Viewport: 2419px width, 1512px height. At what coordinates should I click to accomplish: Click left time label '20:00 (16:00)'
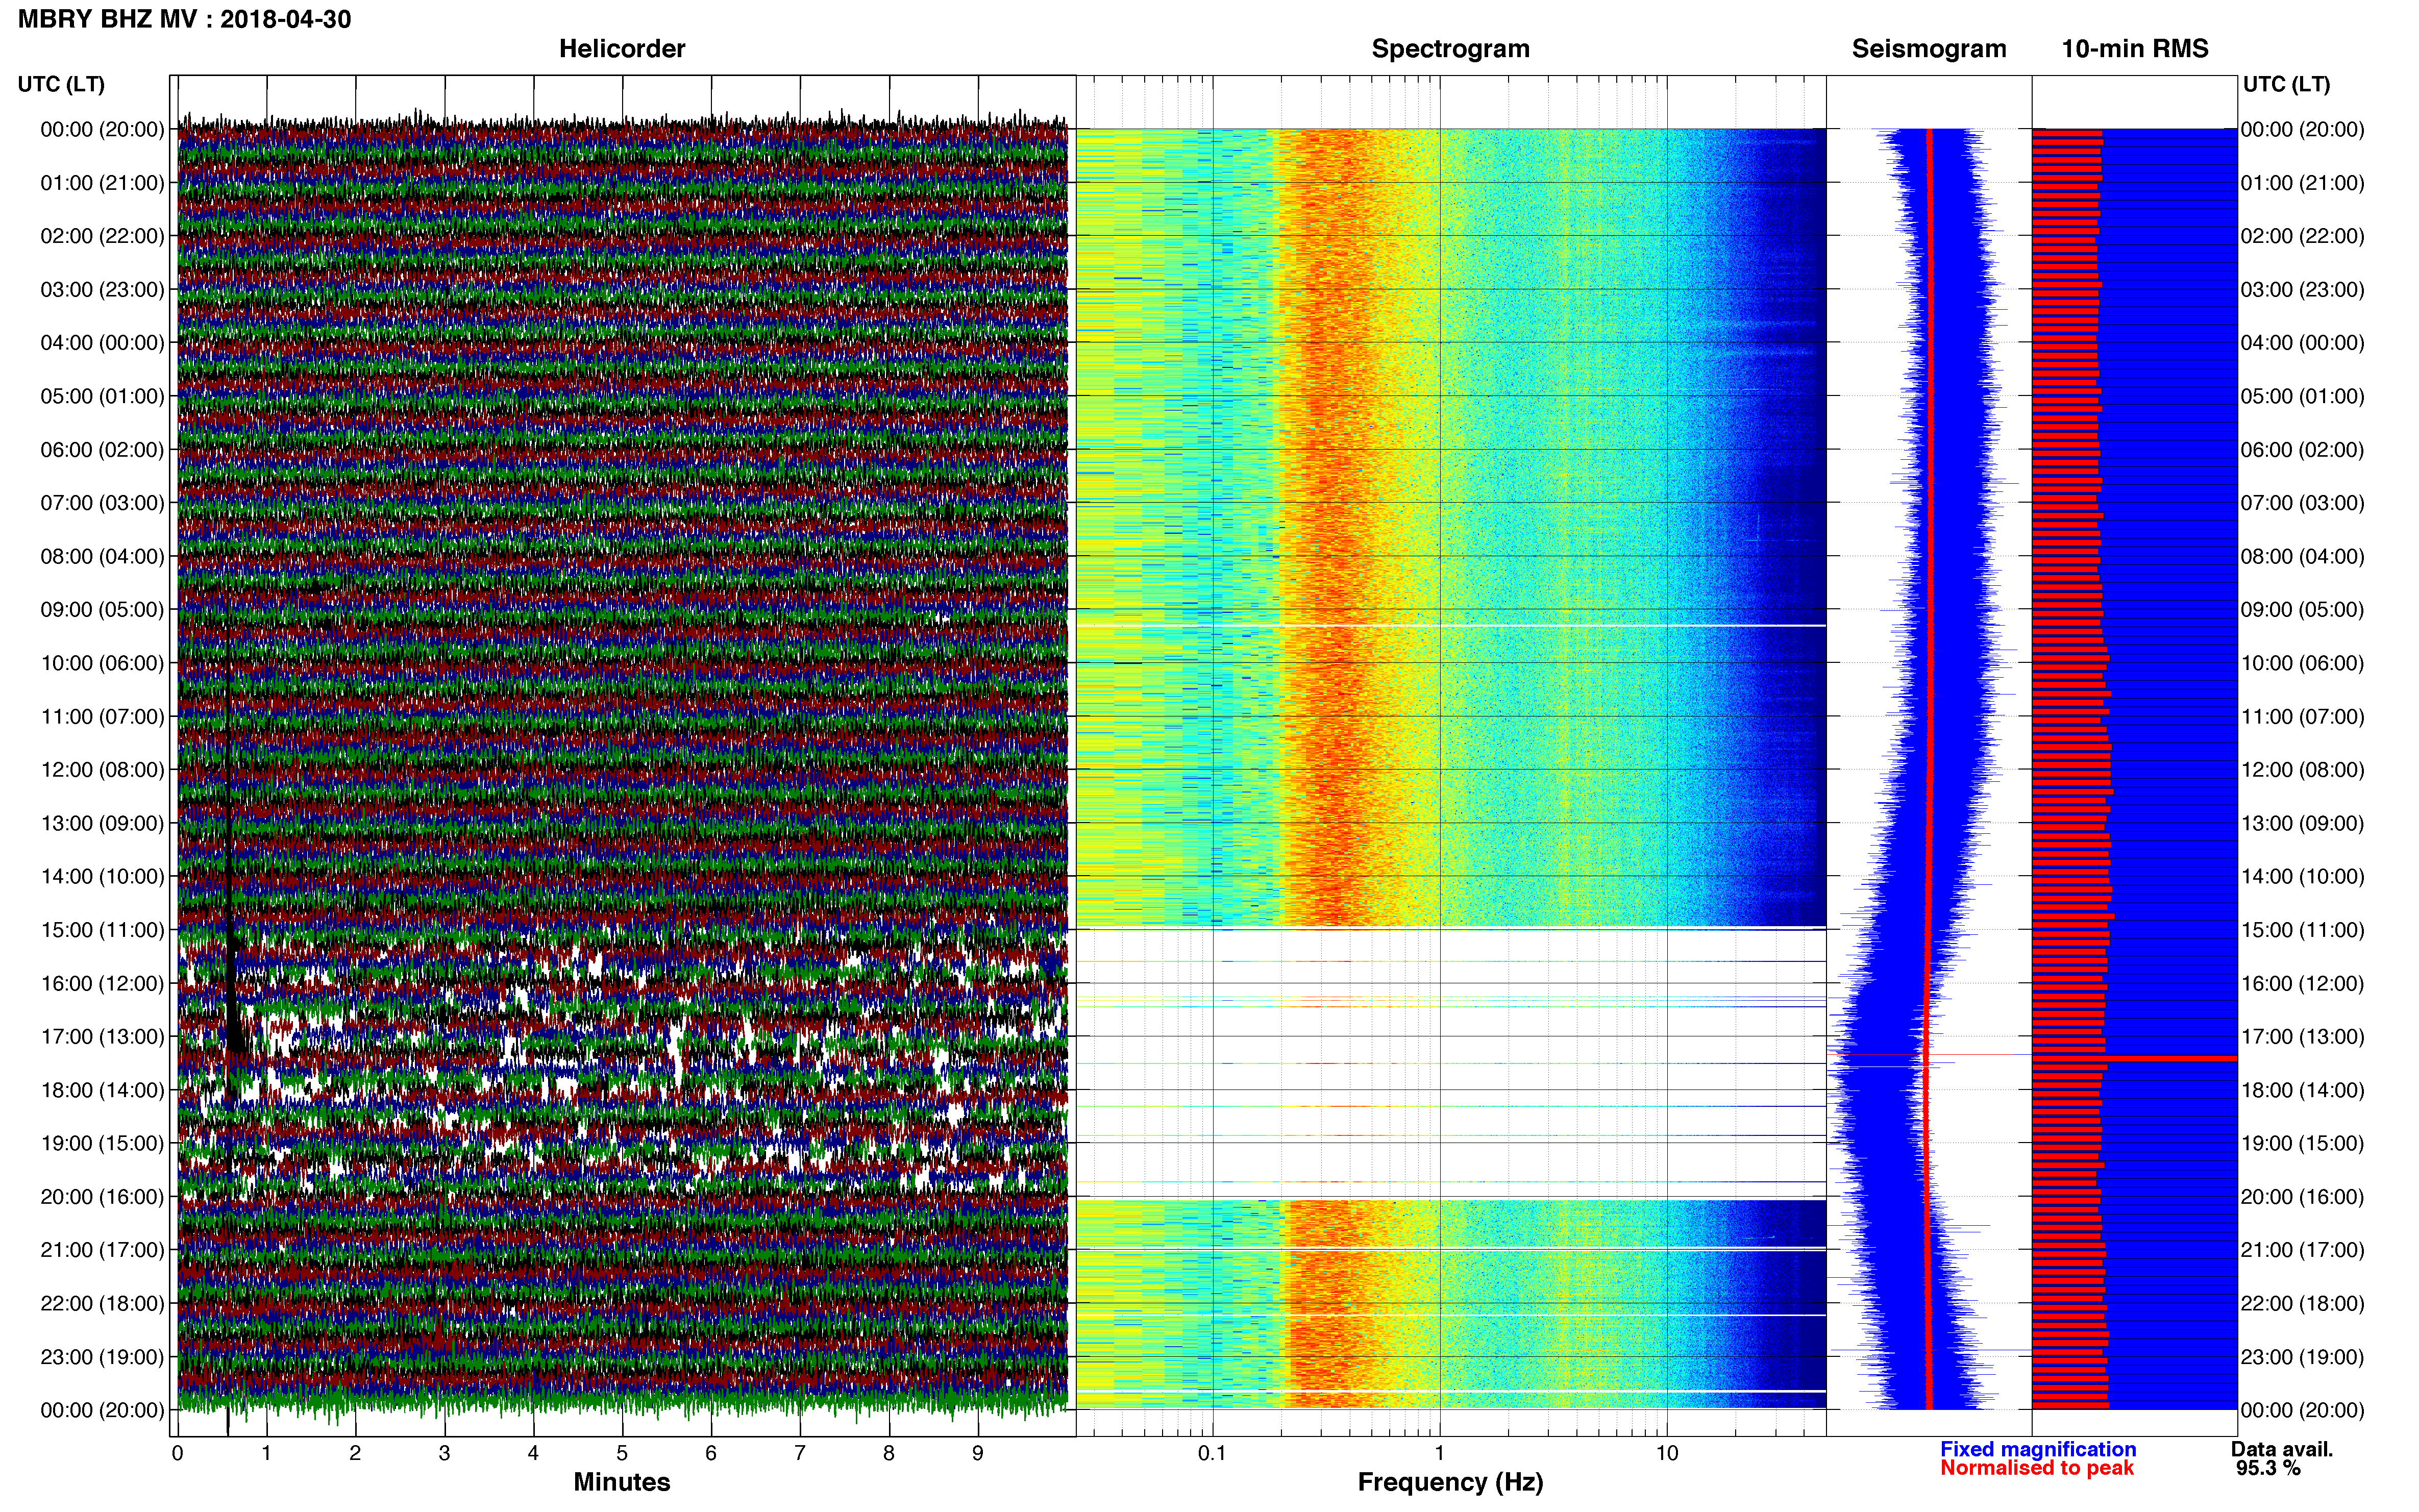(102, 1197)
